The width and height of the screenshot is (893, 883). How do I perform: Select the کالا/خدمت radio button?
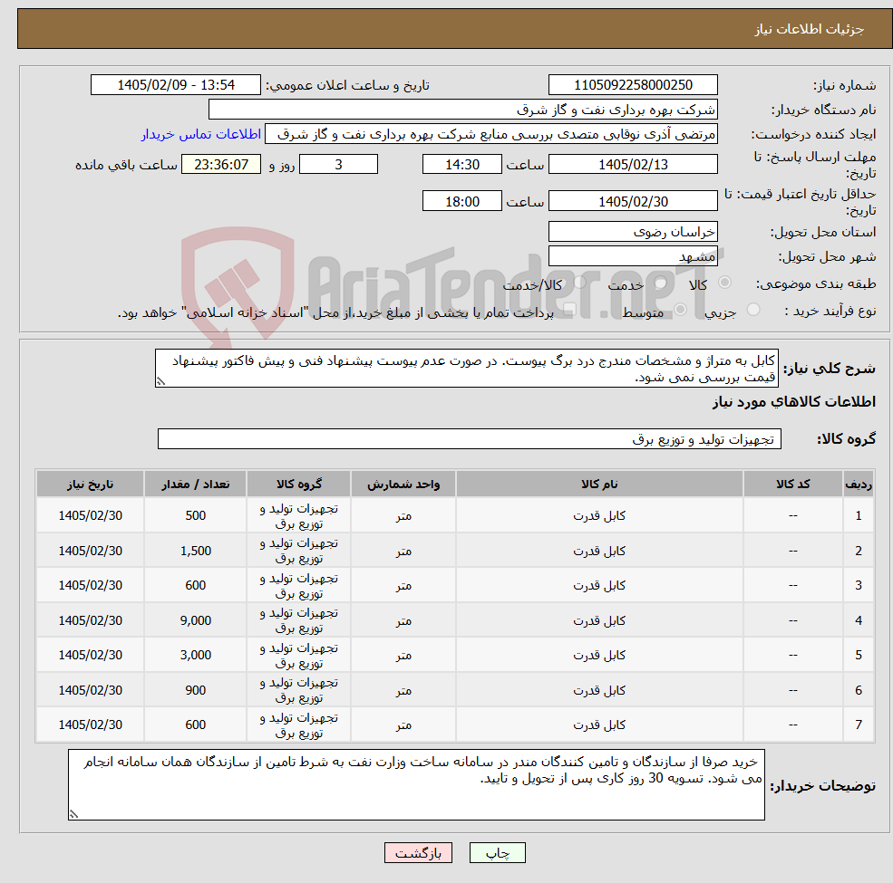click(x=579, y=283)
